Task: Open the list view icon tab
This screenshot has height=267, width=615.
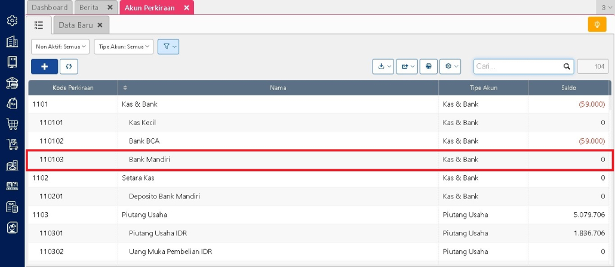Action: point(39,25)
